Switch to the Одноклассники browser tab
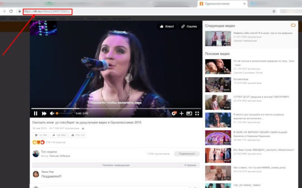 [223, 4]
